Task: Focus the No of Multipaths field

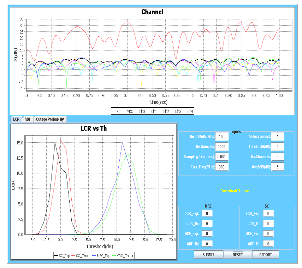Action: tap(222, 137)
